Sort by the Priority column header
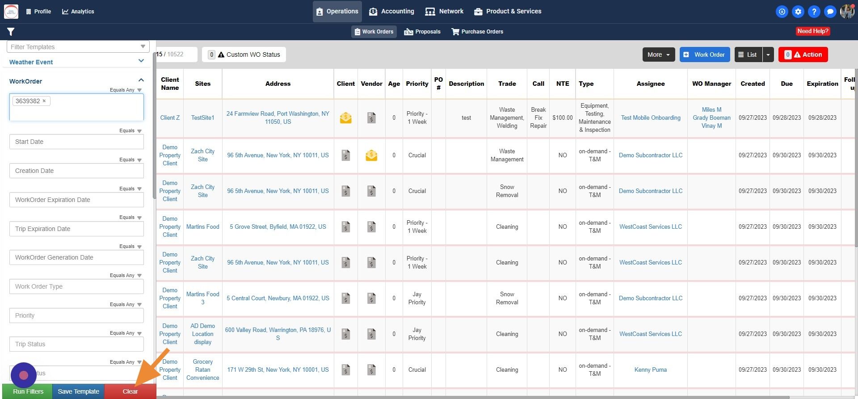 click(x=417, y=84)
